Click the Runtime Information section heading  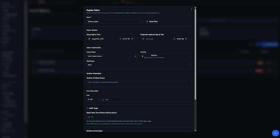click(x=94, y=73)
